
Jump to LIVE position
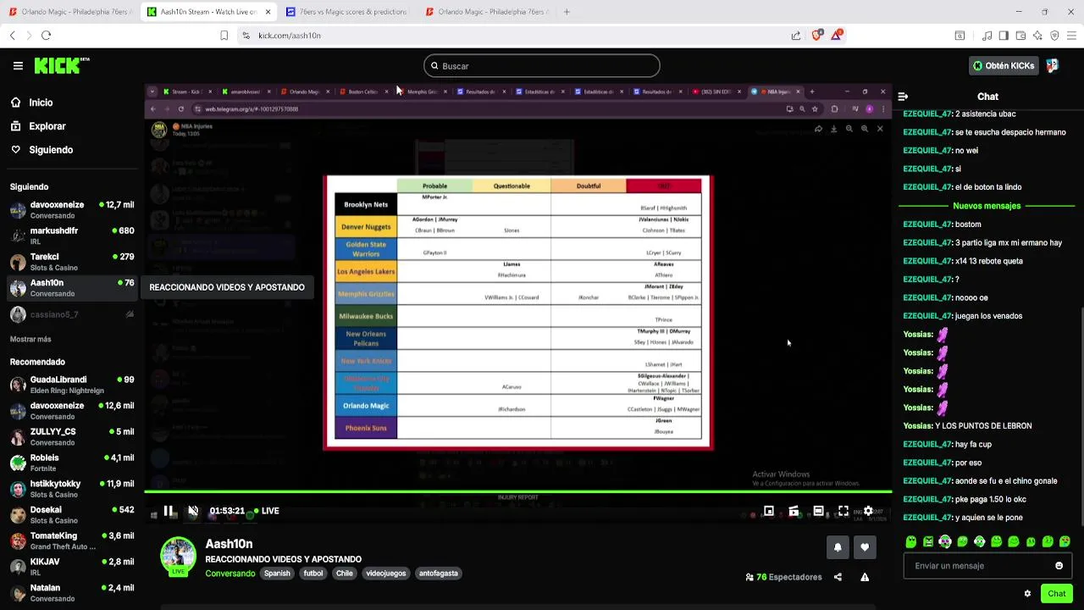pyautogui.click(x=266, y=511)
